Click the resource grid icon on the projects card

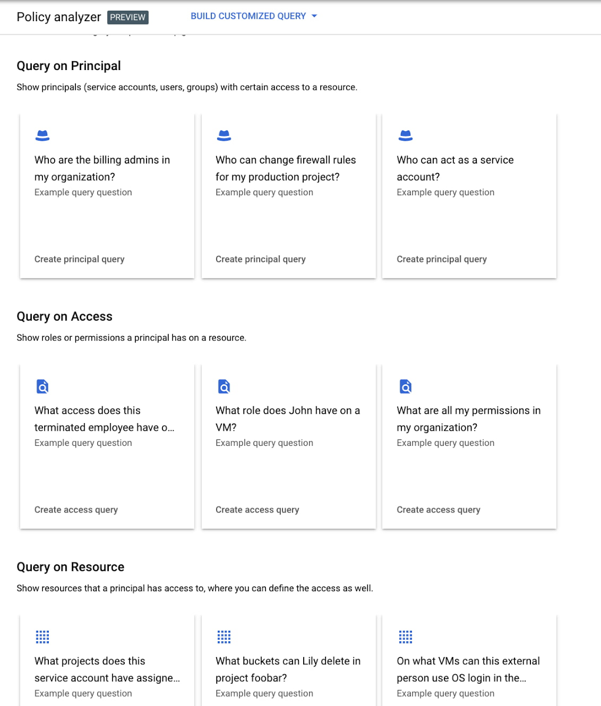pyautogui.click(x=42, y=637)
